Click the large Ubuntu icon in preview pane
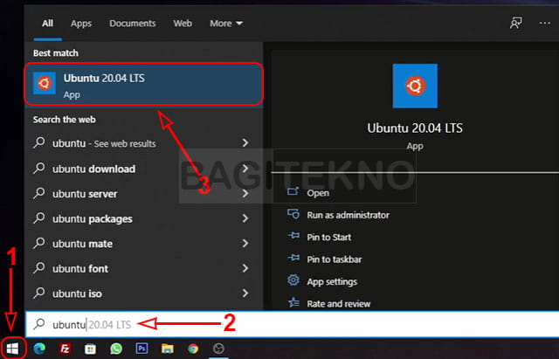The height and width of the screenshot is (359, 559). click(415, 86)
